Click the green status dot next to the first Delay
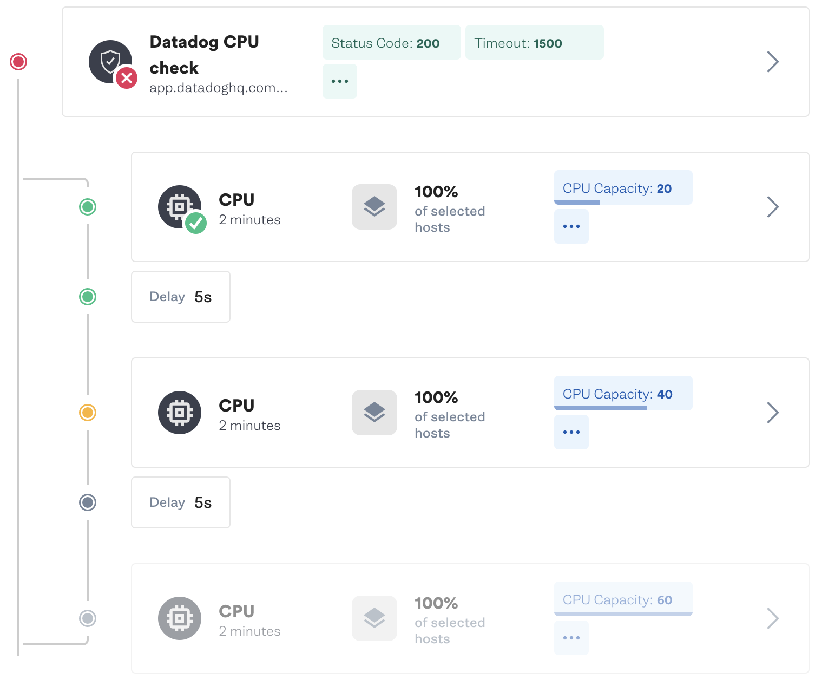Viewport: 815px width, 679px height. pos(87,297)
